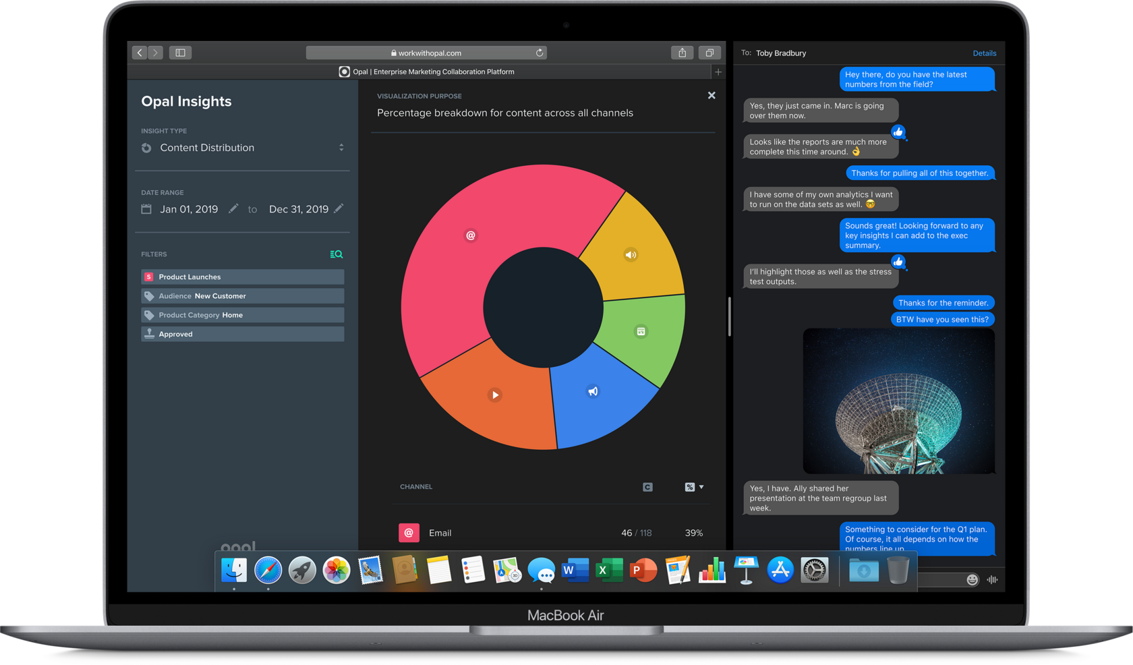Open Pages from the dock
Screen dimensions: 1133x665
tap(678, 571)
